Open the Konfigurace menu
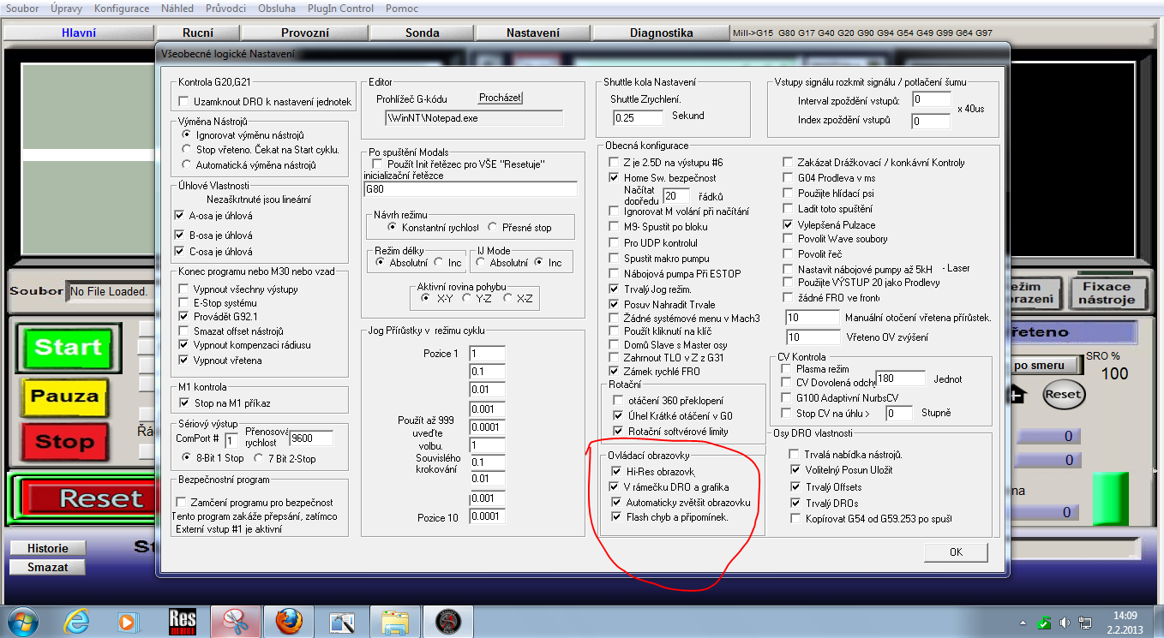This screenshot has height=638, width=1164. (x=122, y=9)
